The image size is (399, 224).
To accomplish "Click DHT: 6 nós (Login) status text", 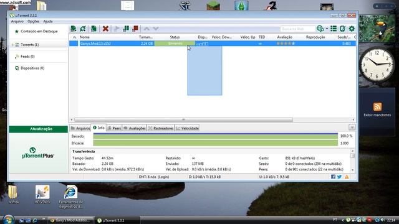I will pos(154,177).
